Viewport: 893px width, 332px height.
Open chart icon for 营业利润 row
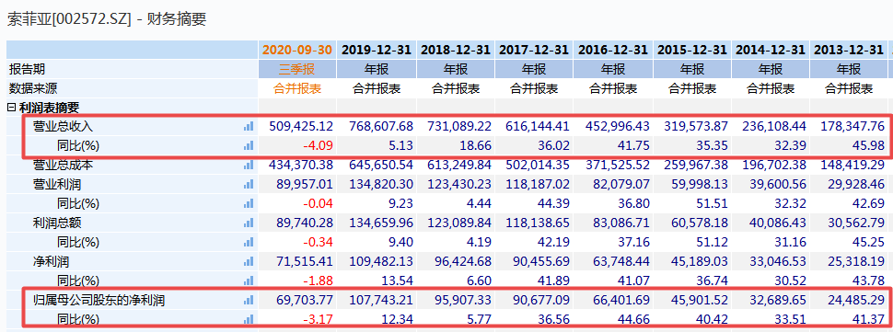(249, 184)
